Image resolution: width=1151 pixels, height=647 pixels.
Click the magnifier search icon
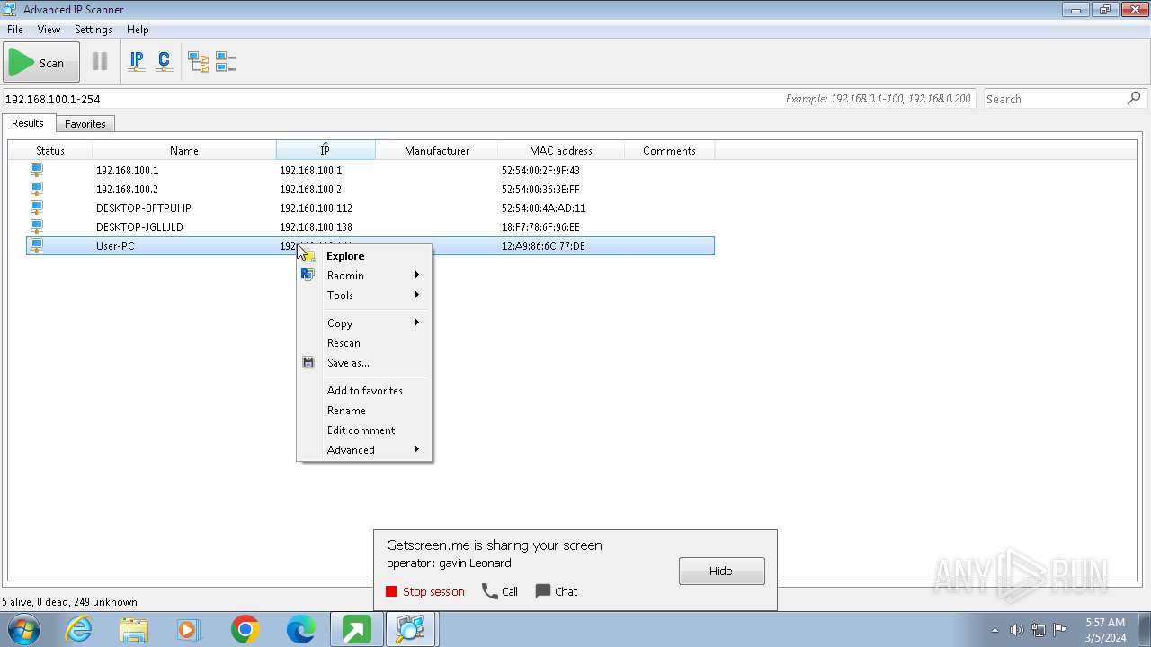pos(1134,98)
